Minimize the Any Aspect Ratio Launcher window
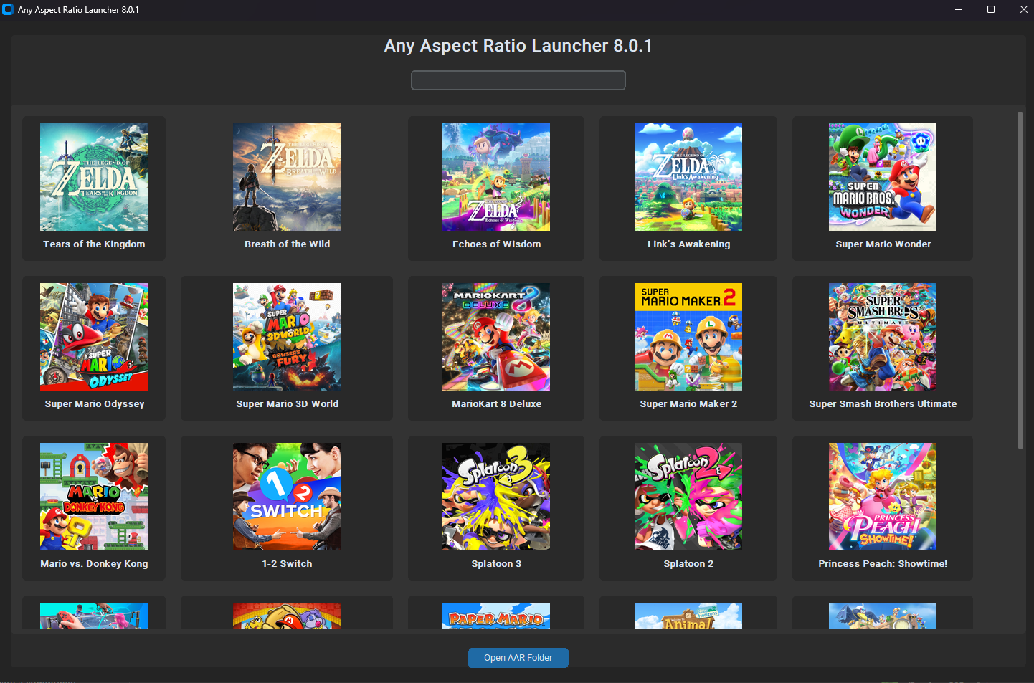Screen dimensions: 1034x683 pos(959,9)
